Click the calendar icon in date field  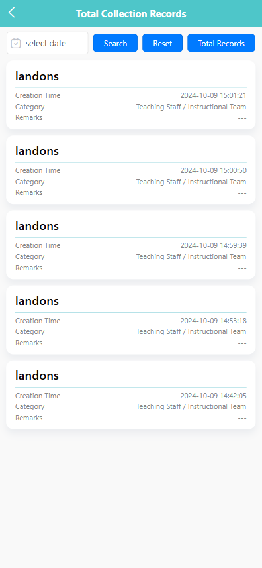click(16, 44)
